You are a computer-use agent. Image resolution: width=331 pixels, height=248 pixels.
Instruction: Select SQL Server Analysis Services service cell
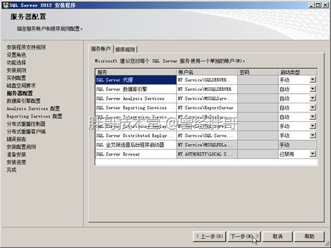[x=136, y=99]
